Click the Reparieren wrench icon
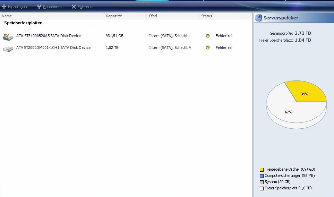Viewport: 334px width, 197px height. (x=39, y=7)
